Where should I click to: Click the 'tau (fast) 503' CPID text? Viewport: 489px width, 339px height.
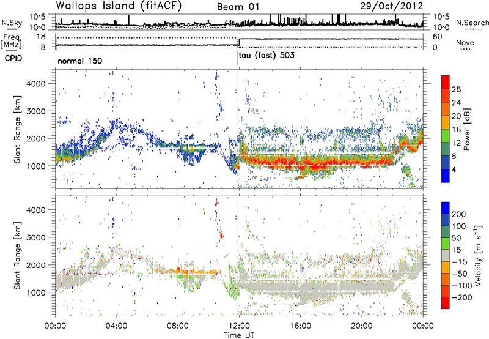pyautogui.click(x=267, y=56)
